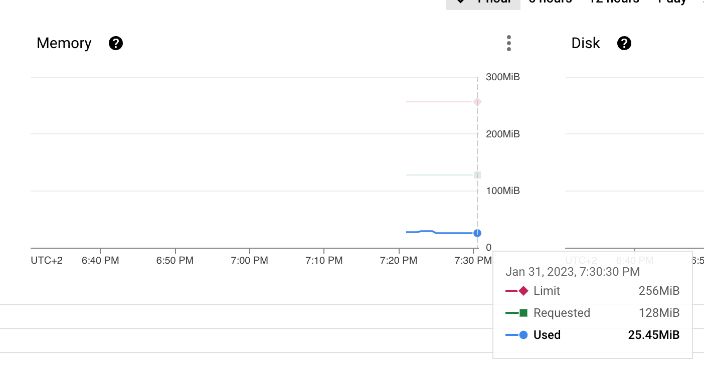
Task: Open the Memory chart help icon
Action: (115, 43)
